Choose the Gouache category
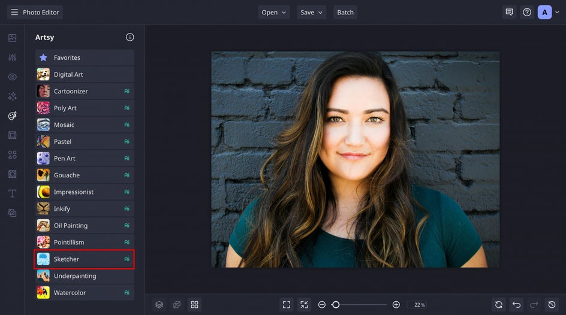 (x=85, y=175)
